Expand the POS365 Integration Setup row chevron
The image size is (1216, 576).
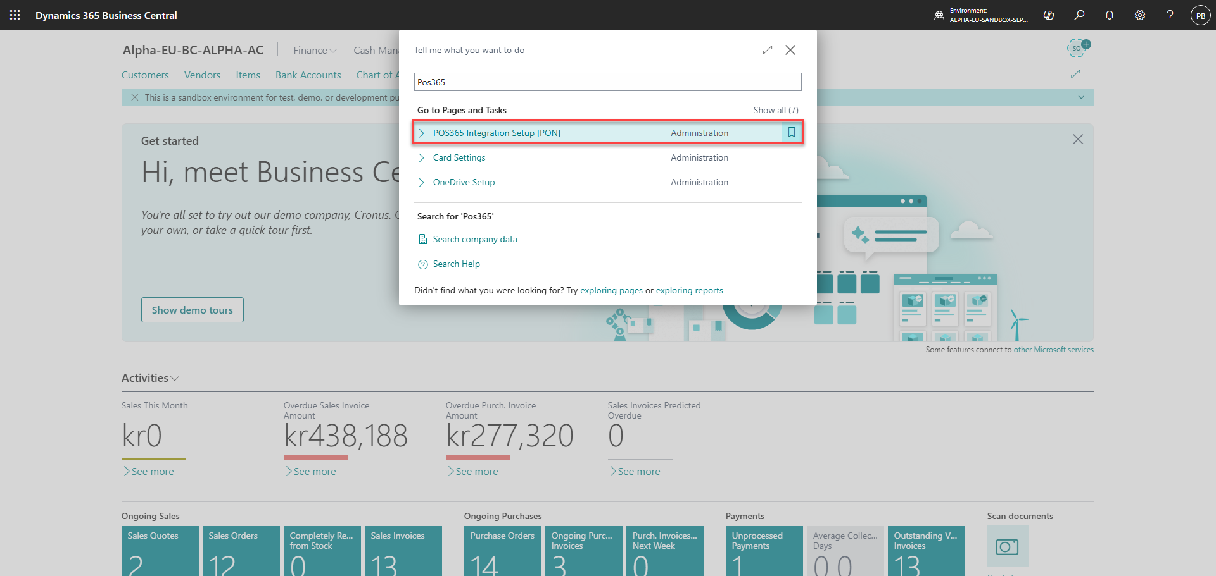coord(422,133)
